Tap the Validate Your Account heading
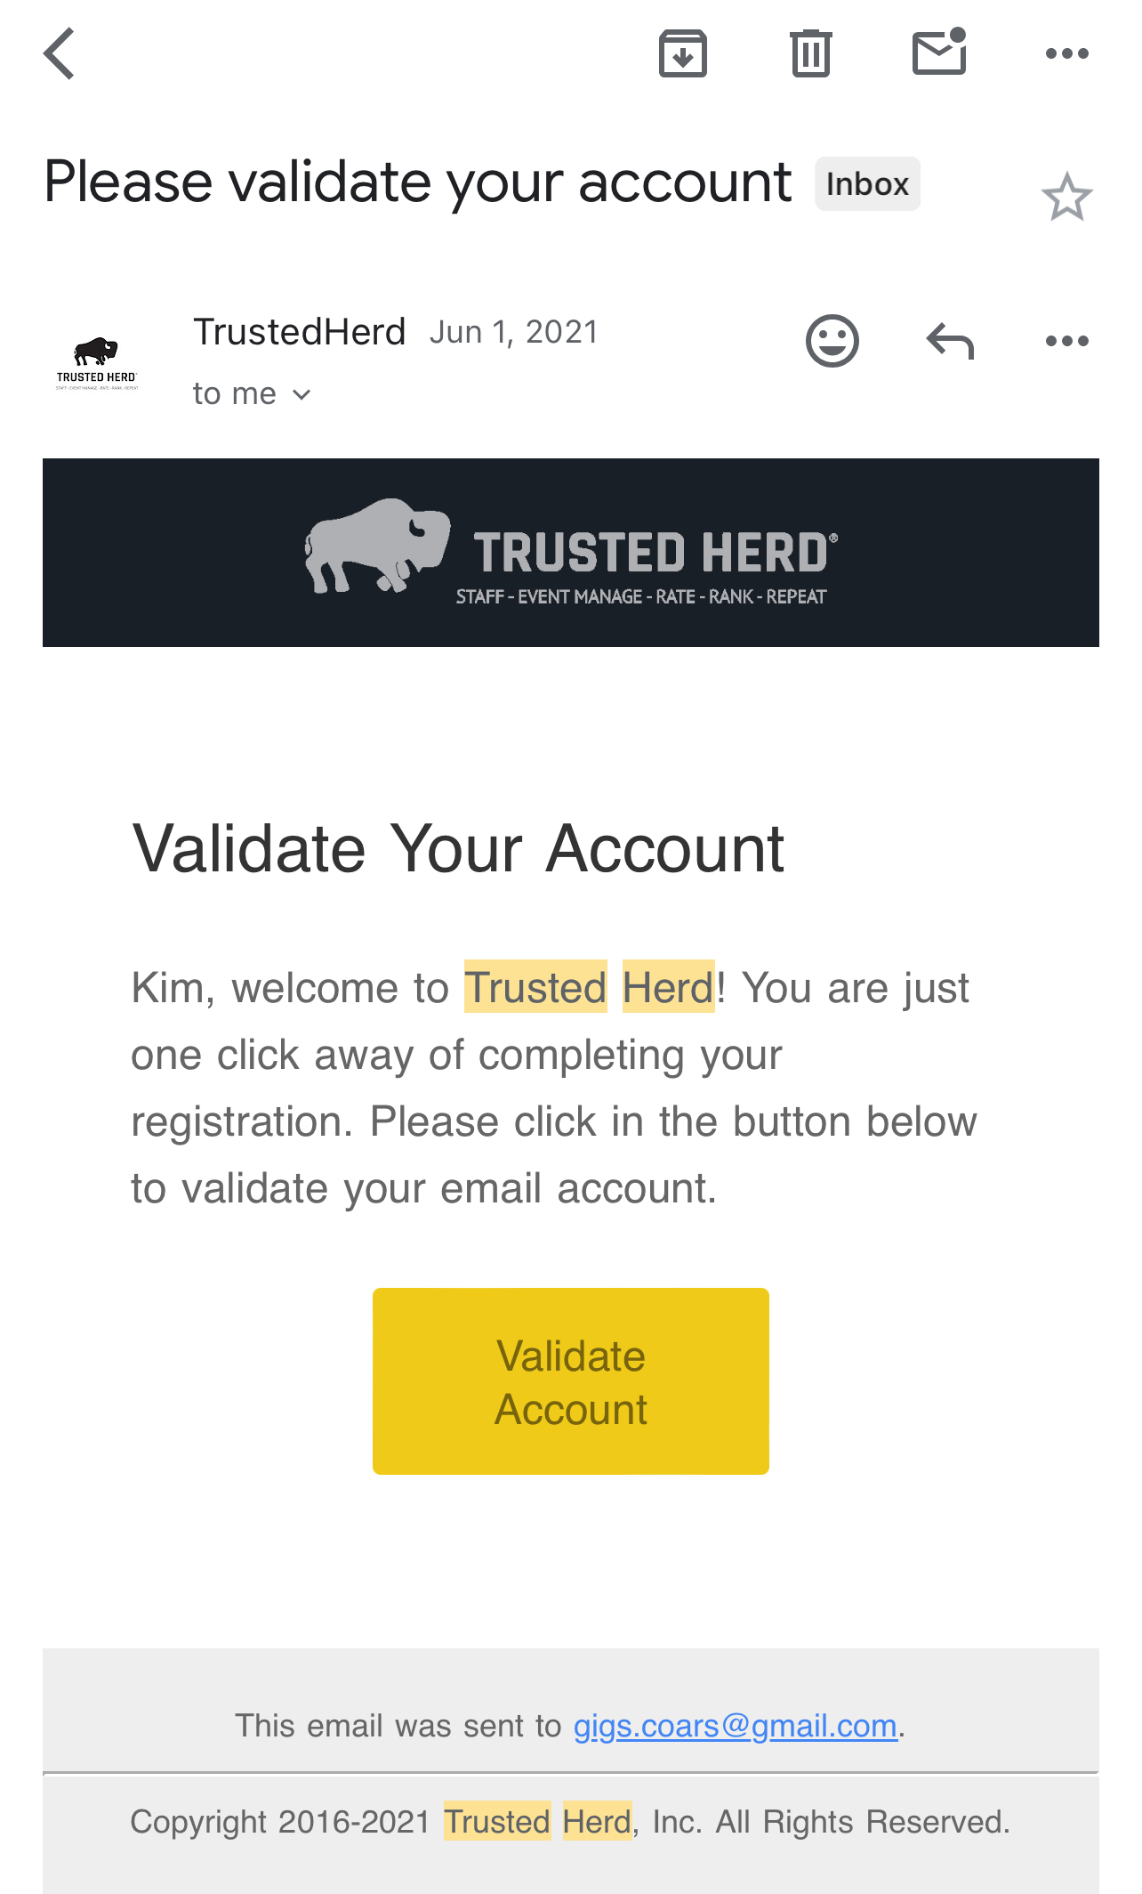 tap(458, 848)
